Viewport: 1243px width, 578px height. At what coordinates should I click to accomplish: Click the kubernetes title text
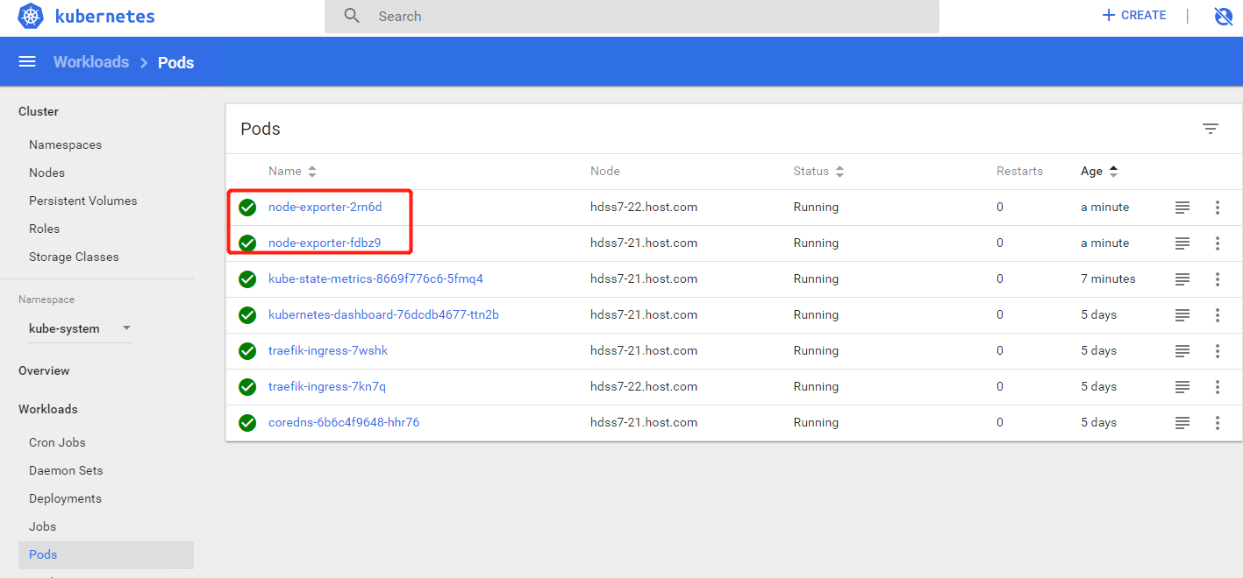104,16
